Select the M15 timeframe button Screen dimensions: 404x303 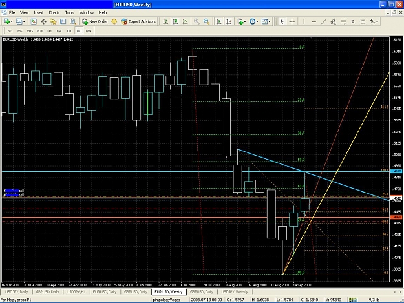[x=30, y=31]
